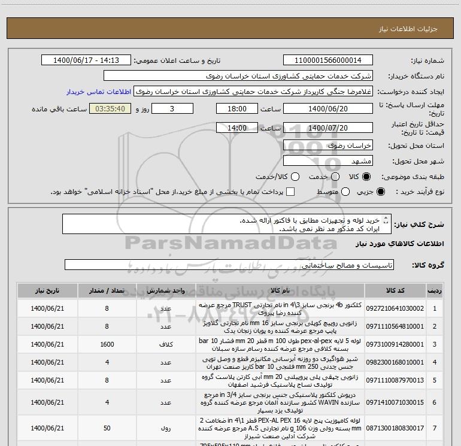461x446 pixels.
Task: Select the متوسط purchase type radio
Action: (x=345, y=192)
